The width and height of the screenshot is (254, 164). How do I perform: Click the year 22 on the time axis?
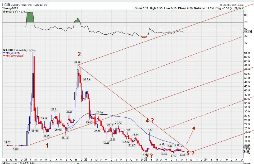(86, 160)
